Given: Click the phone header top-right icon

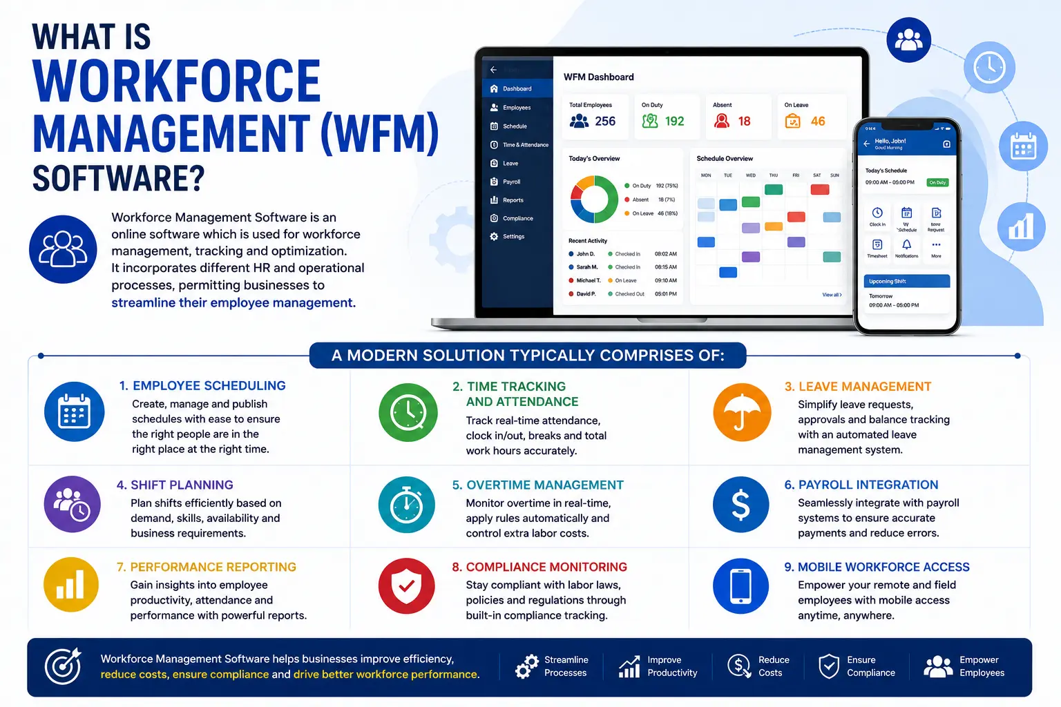Looking at the screenshot, I should pyautogui.click(x=946, y=144).
